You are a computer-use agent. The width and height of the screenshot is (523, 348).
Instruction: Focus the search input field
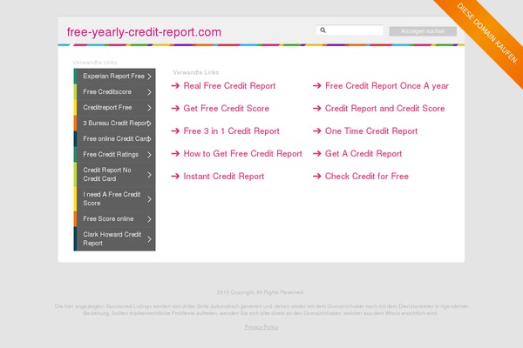(x=350, y=30)
